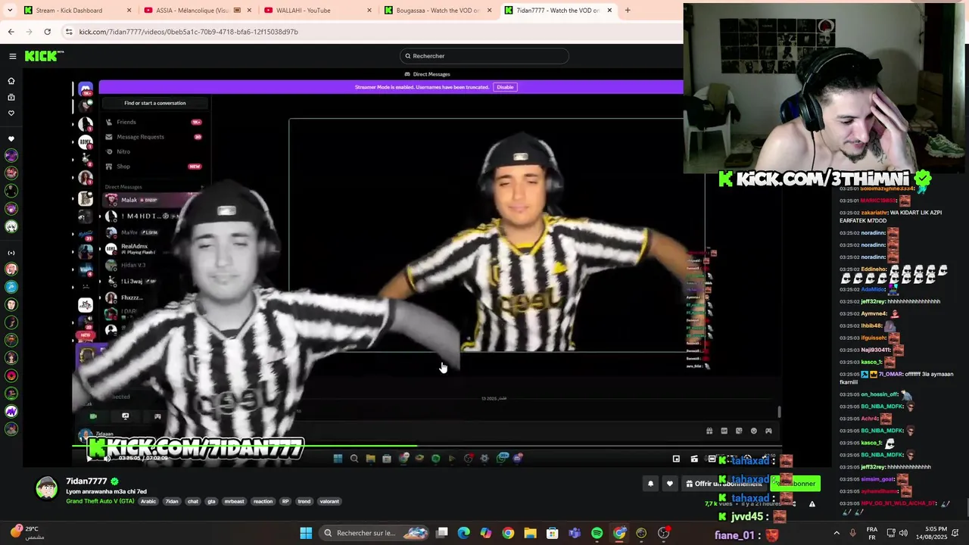The width and height of the screenshot is (969, 545).
Task: Click Offrir un abonnement gift button
Action: click(x=723, y=484)
